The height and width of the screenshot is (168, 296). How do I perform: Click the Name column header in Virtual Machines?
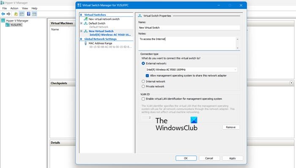[55, 30]
